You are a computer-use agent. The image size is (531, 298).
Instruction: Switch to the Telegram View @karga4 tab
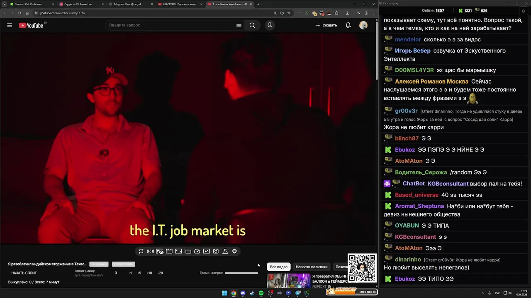point(130,4)
